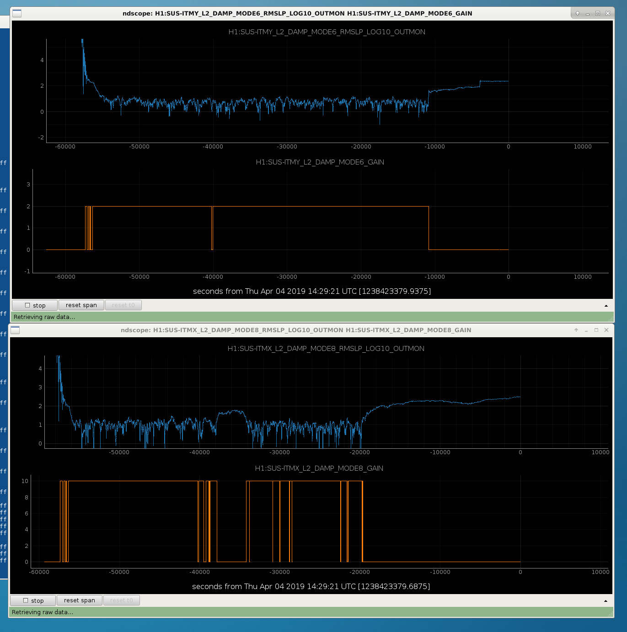Viewport: 627px width, 632px height.
Task: Maximize the ITMX MODE8 ndscope window
Action: 596,330
